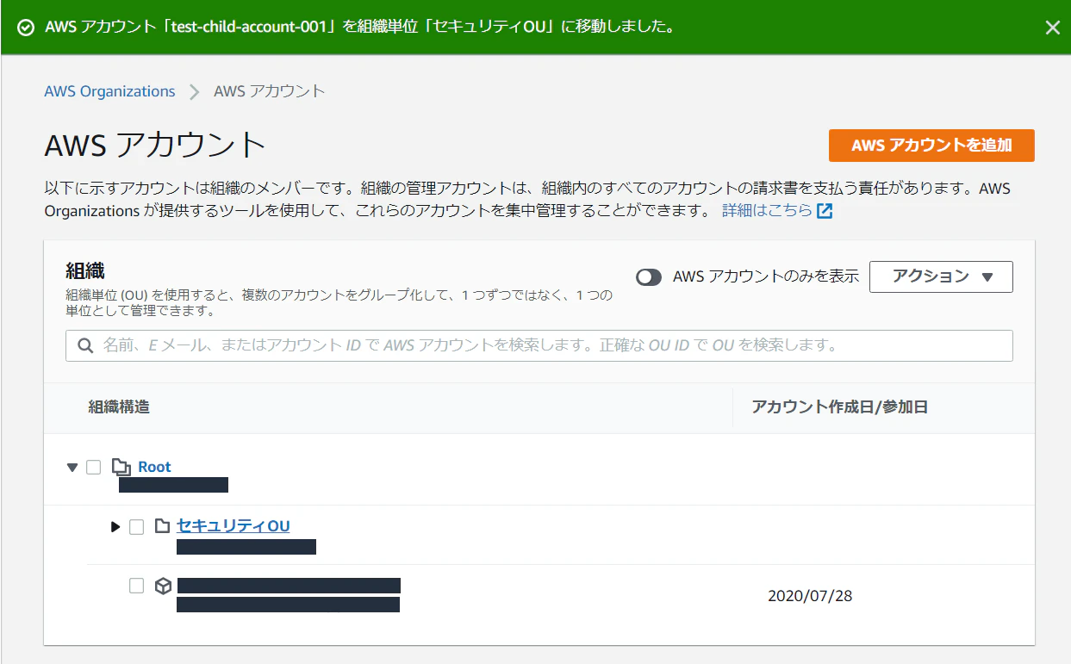
Task: Click the AWS アカウントを追加 button
Action: 931,146
